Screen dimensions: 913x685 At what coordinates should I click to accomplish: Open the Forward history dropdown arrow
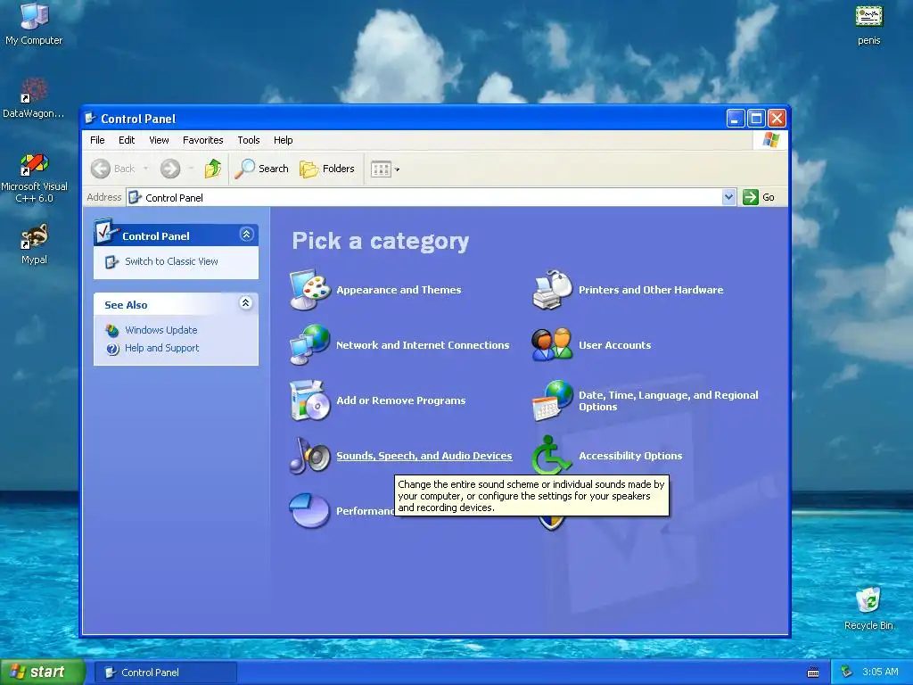[x=191, y=169]
